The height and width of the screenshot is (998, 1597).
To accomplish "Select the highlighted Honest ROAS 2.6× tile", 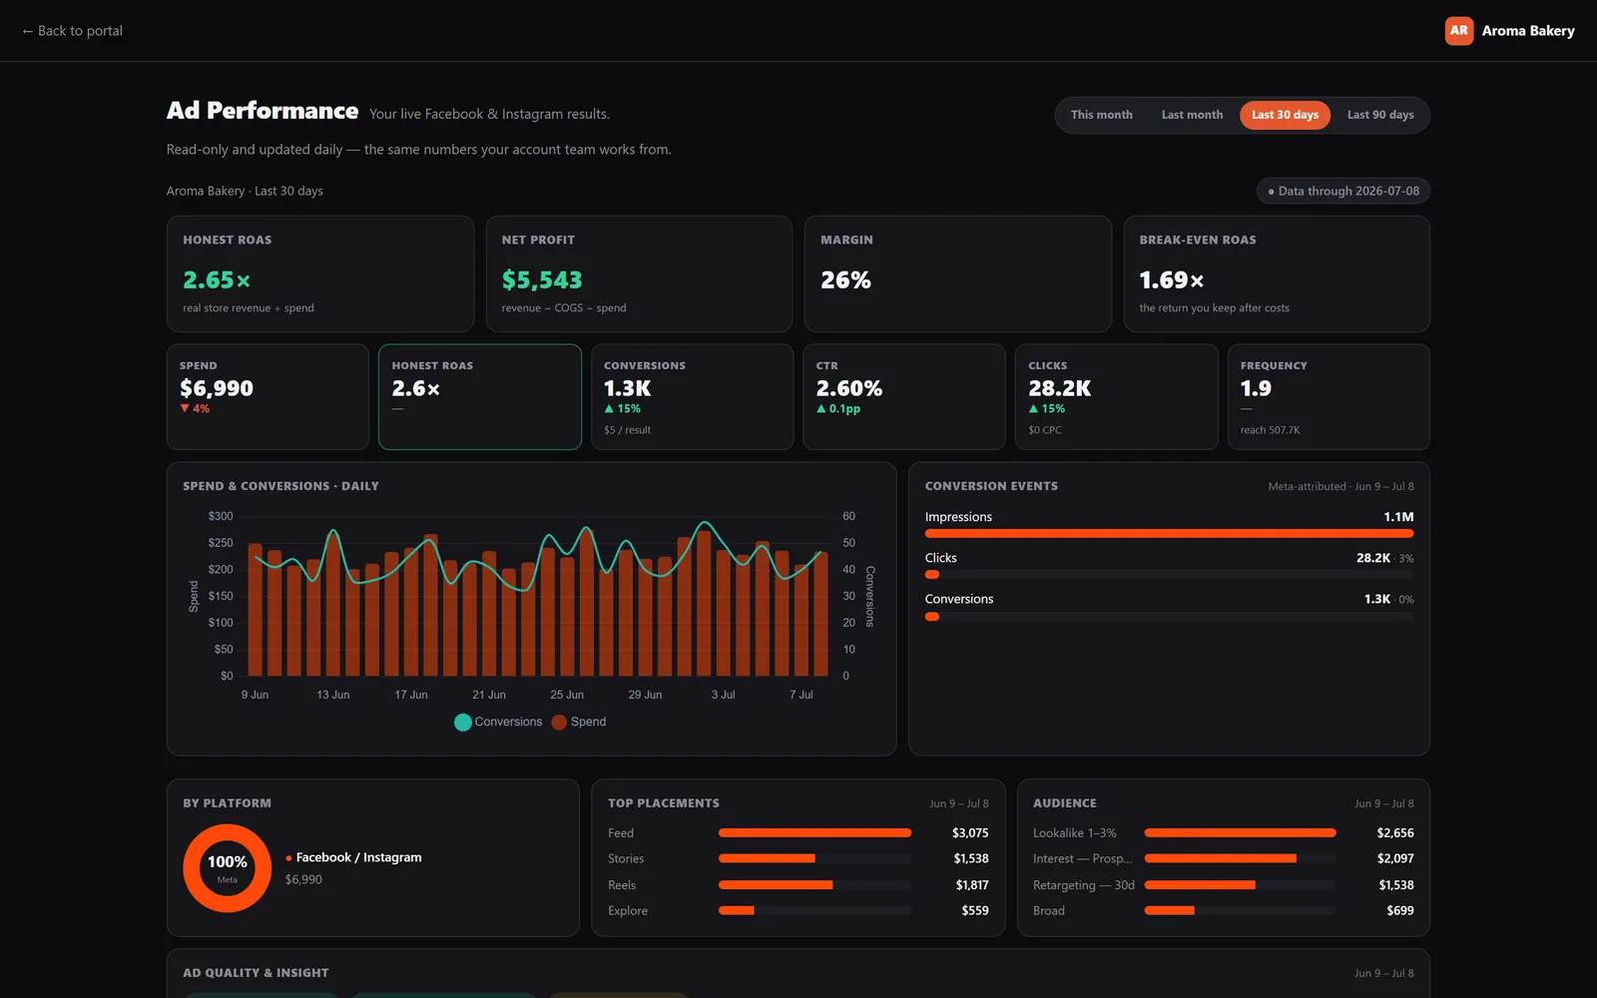I will [480, 397].
